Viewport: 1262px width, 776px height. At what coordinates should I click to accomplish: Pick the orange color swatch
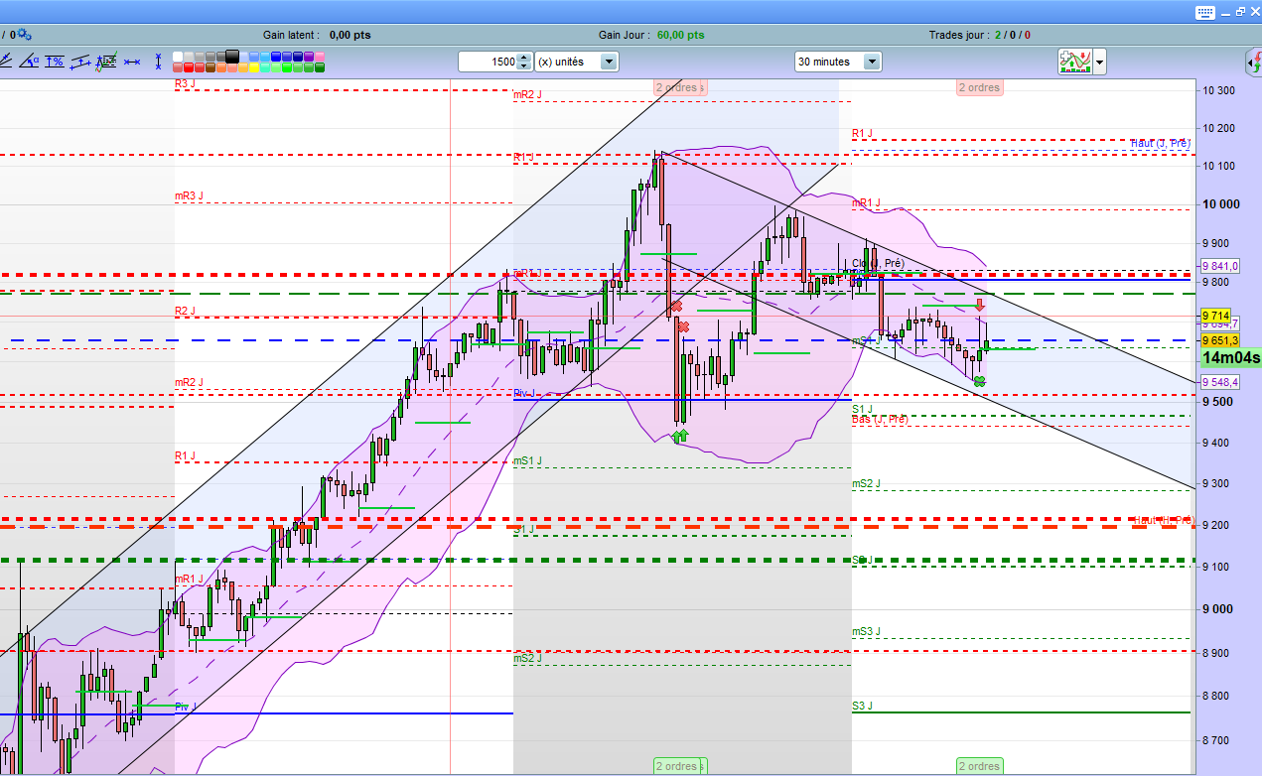coord(221,67)
